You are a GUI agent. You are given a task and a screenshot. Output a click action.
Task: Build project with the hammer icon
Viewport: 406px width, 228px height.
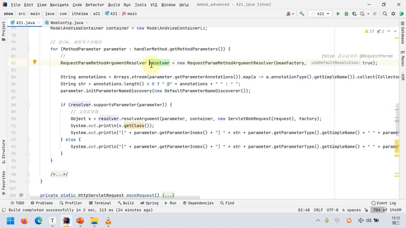[302, 14]
